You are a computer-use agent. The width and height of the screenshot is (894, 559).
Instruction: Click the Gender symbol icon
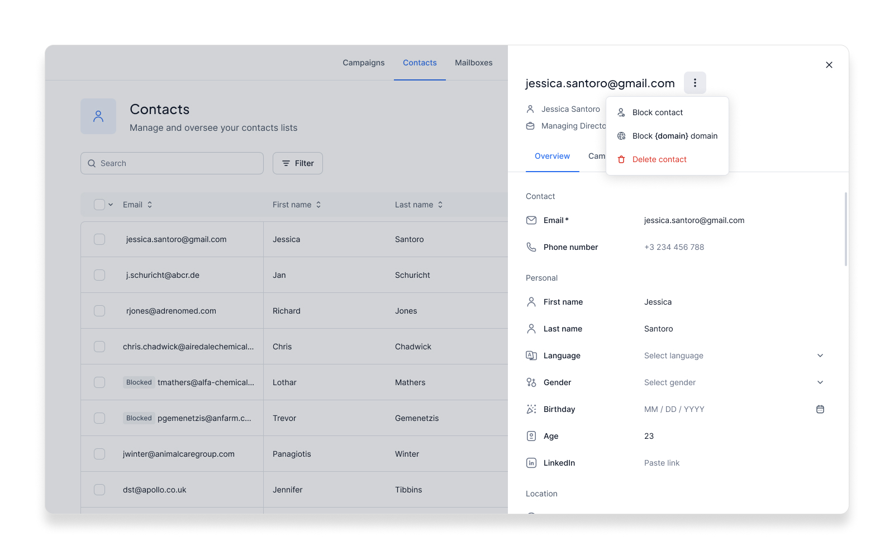tap(531, 382)
